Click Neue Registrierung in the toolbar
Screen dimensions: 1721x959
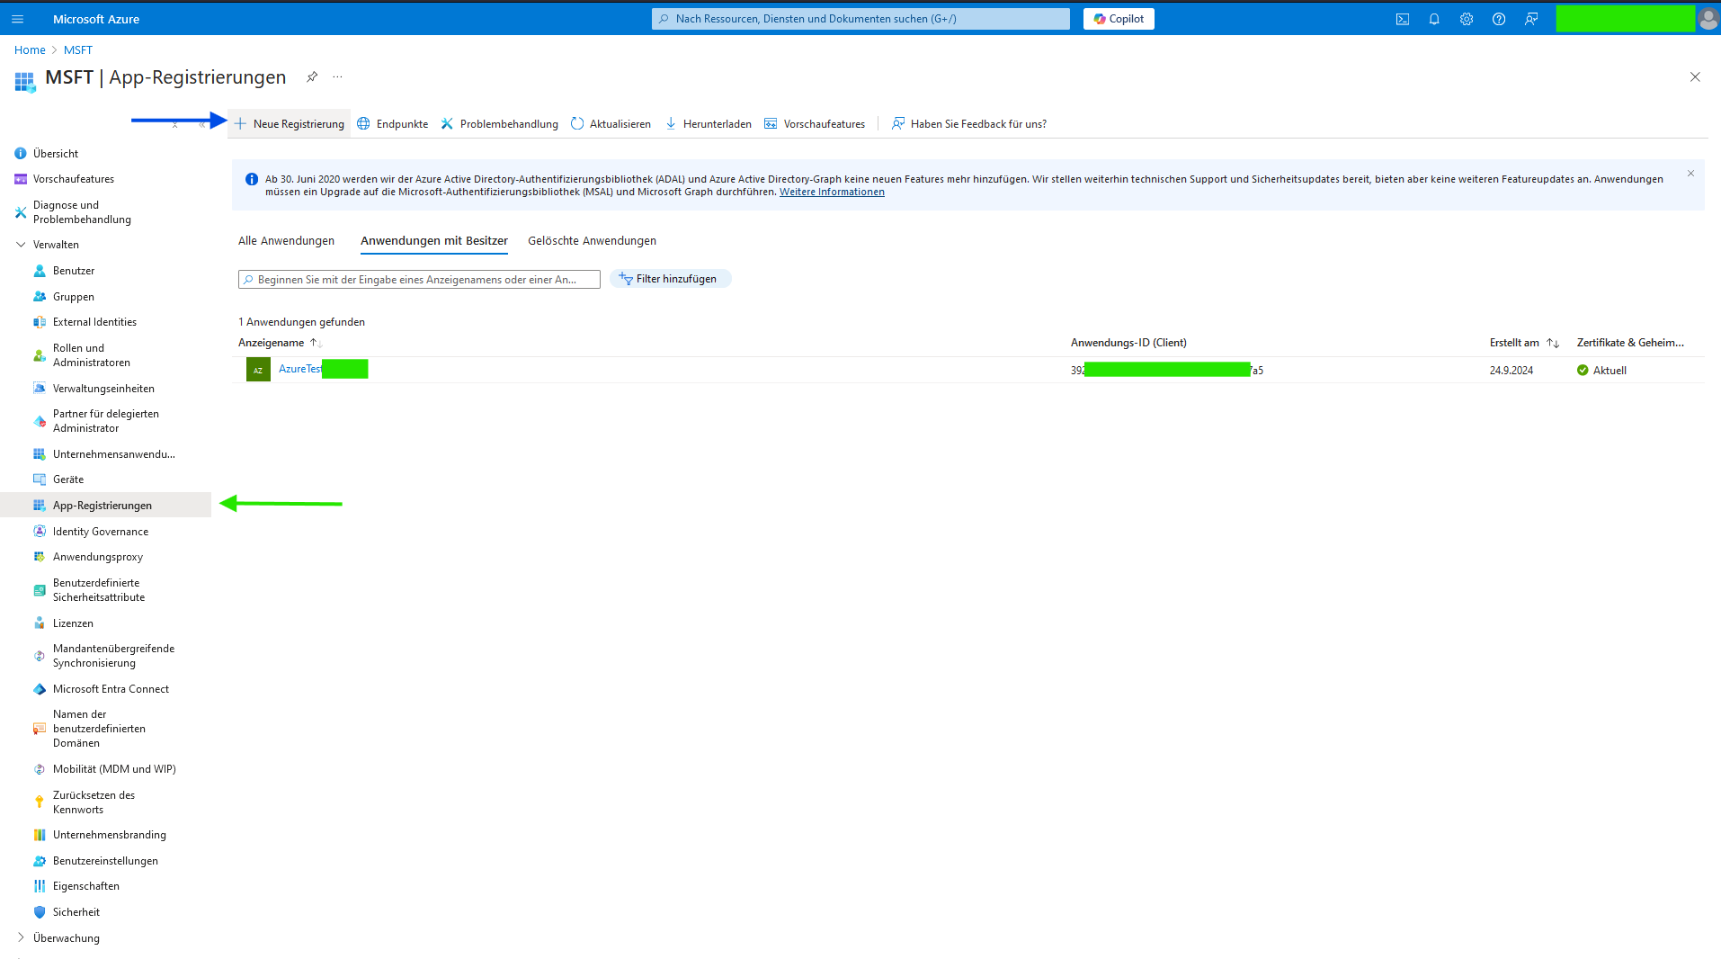point(290,124)
